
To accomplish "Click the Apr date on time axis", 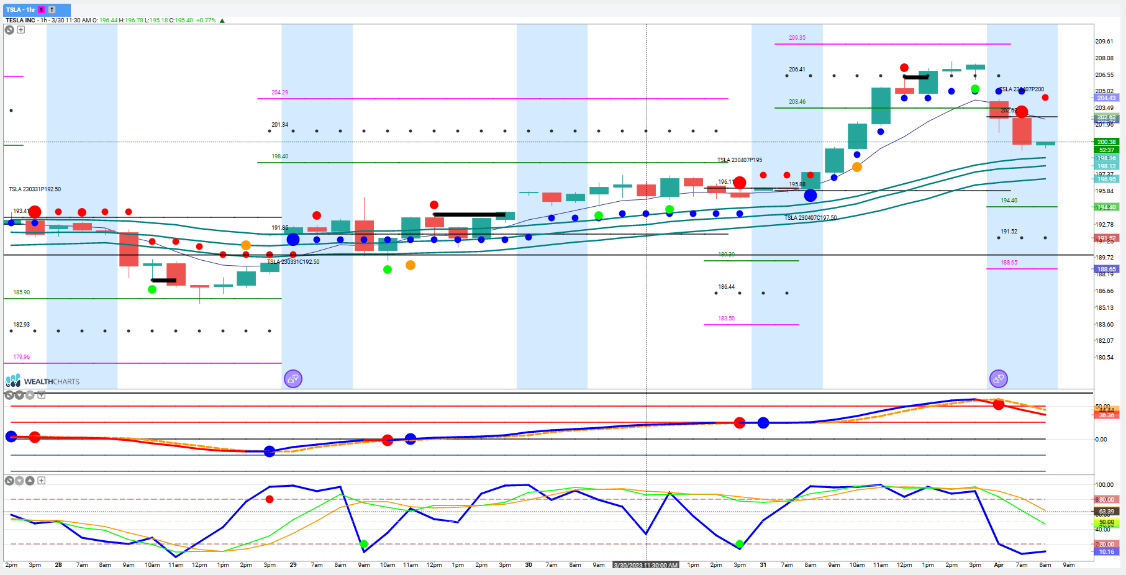I will click(999, 565).
